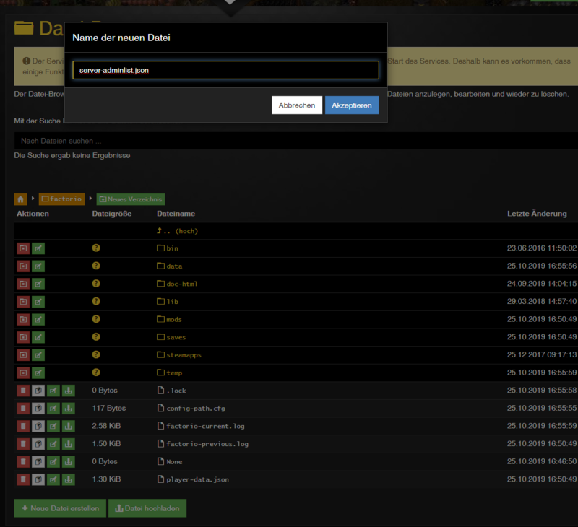The height and width of the screenshot is (527, 578).
Task: Click the Datei hochladen button
Action: [147, 508]
